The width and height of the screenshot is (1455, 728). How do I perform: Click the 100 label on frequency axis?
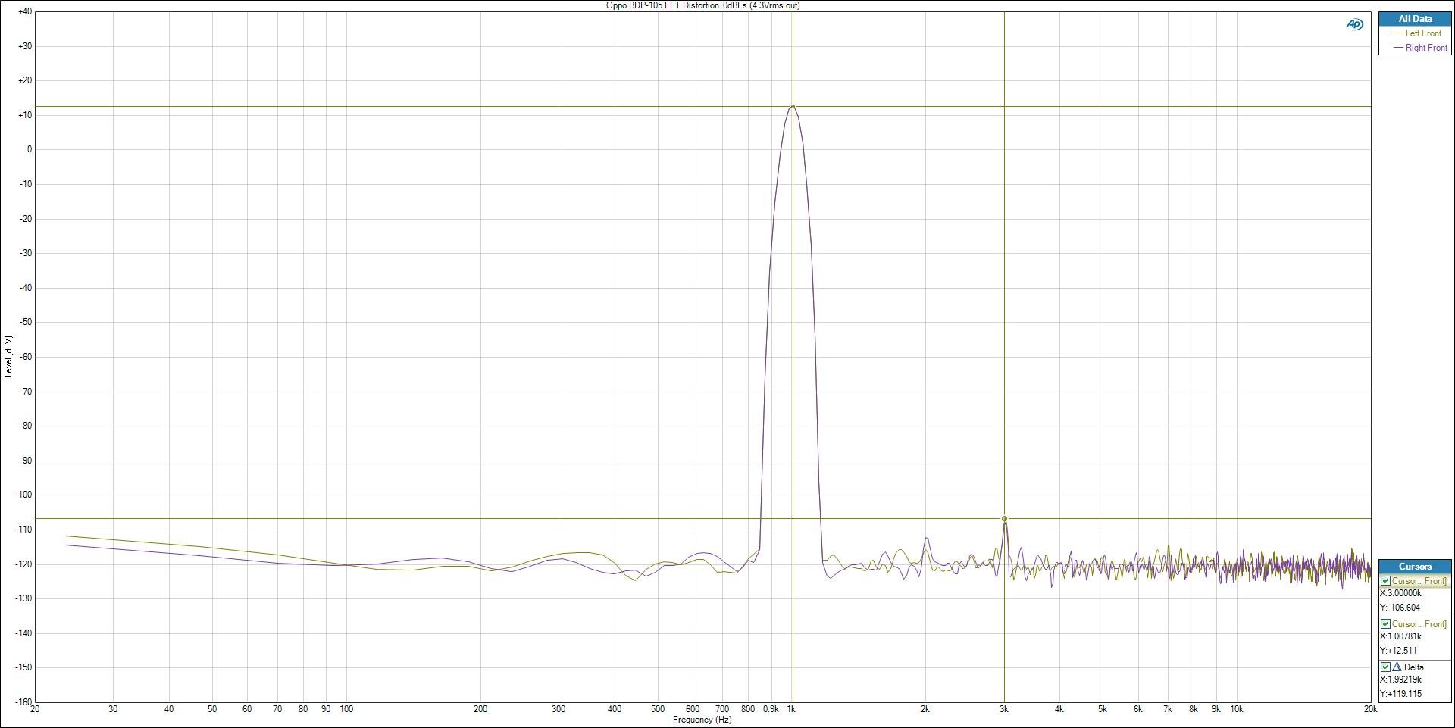click(346, 710)
